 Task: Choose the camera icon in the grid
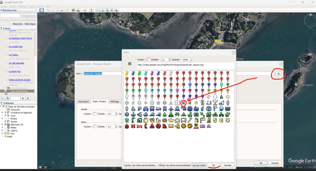202,126
